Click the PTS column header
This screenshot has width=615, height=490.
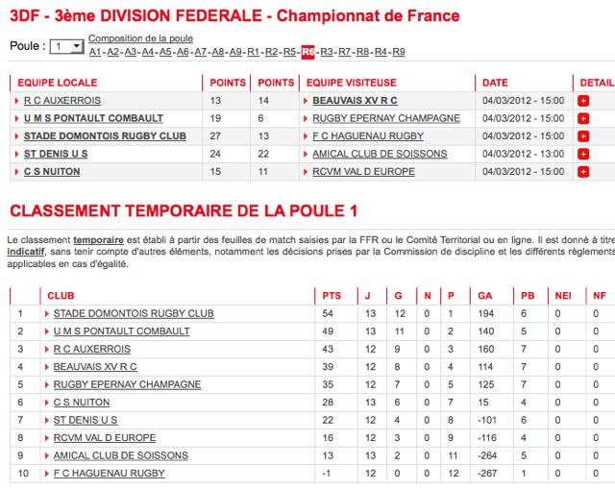pyautogui.click(x=332, y=296)
